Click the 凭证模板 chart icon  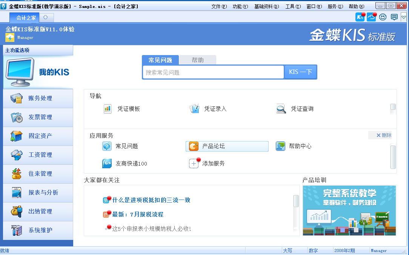click(108, 109)
